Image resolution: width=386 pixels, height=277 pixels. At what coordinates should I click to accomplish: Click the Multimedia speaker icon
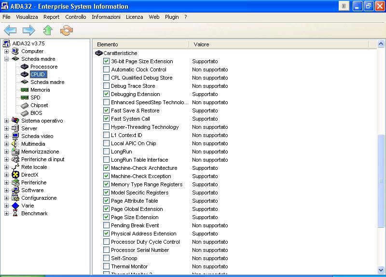15,144
